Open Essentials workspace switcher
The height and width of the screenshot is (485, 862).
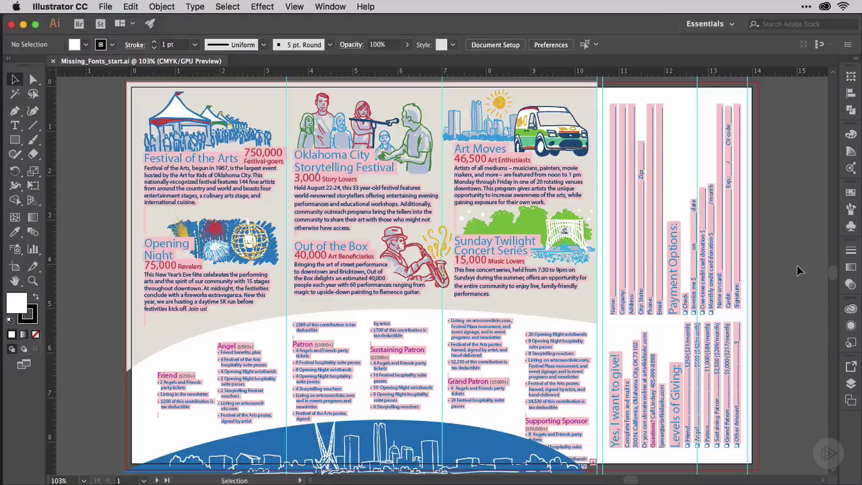(x=710, y=24)
